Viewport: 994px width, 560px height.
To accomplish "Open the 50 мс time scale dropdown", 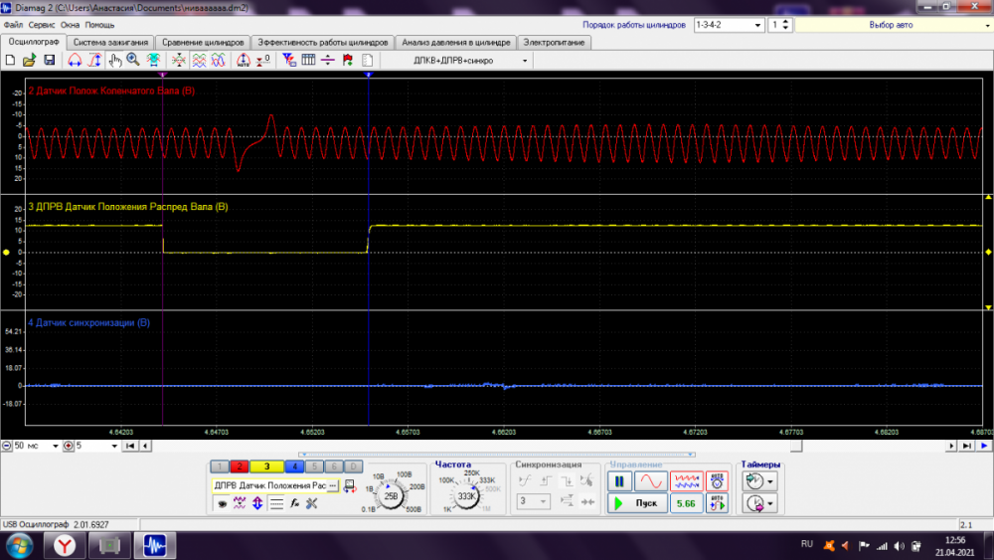I will [55, 447].
